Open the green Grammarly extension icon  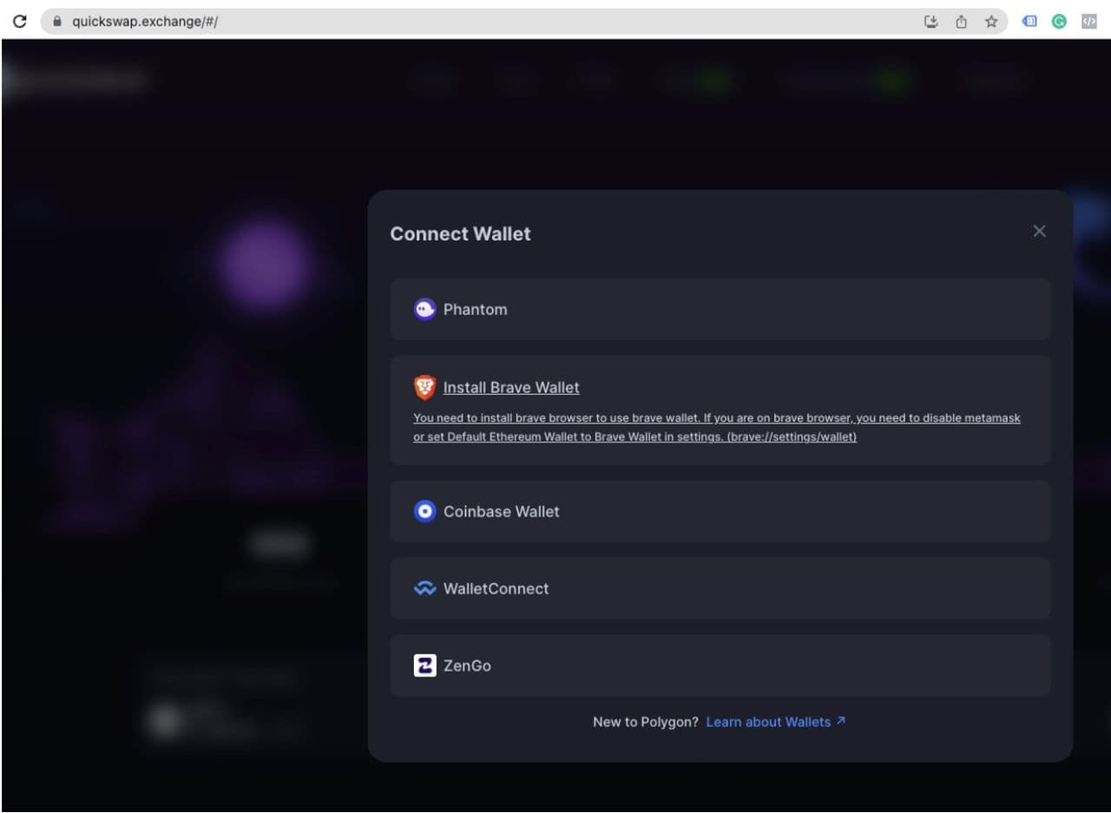pos(1059,22)
